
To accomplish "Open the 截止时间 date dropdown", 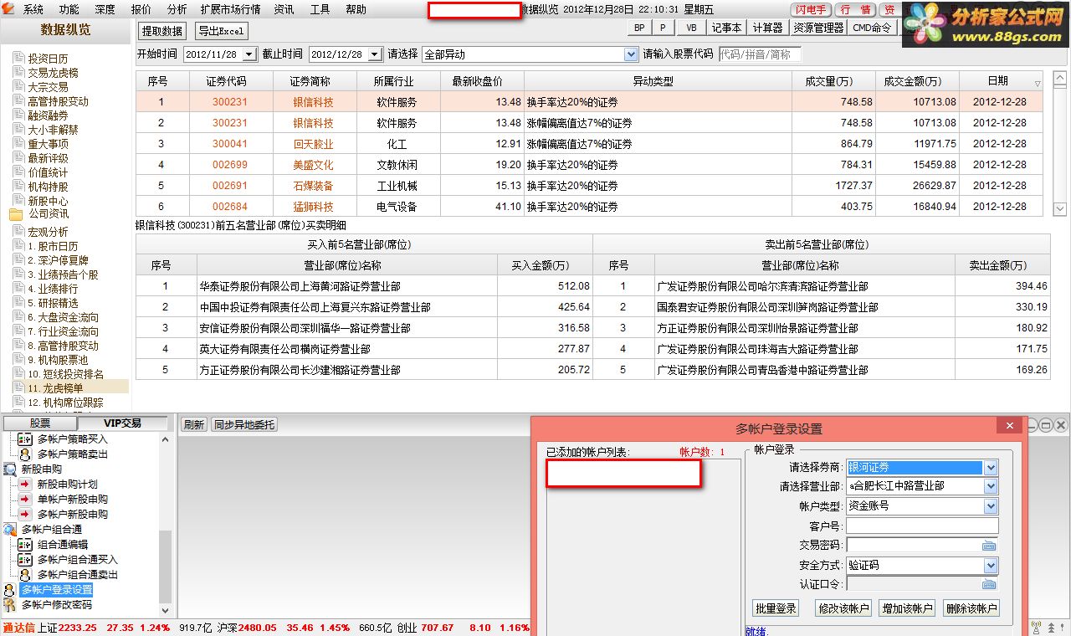I will point(375,54).
